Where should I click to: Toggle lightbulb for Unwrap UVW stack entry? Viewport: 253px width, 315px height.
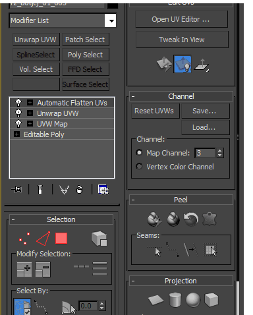pos(18,113)
